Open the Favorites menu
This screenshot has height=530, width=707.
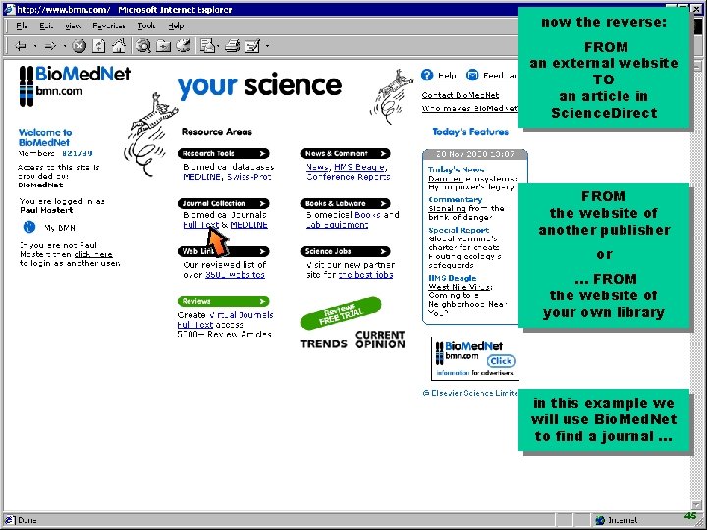(x=109, y=26)
